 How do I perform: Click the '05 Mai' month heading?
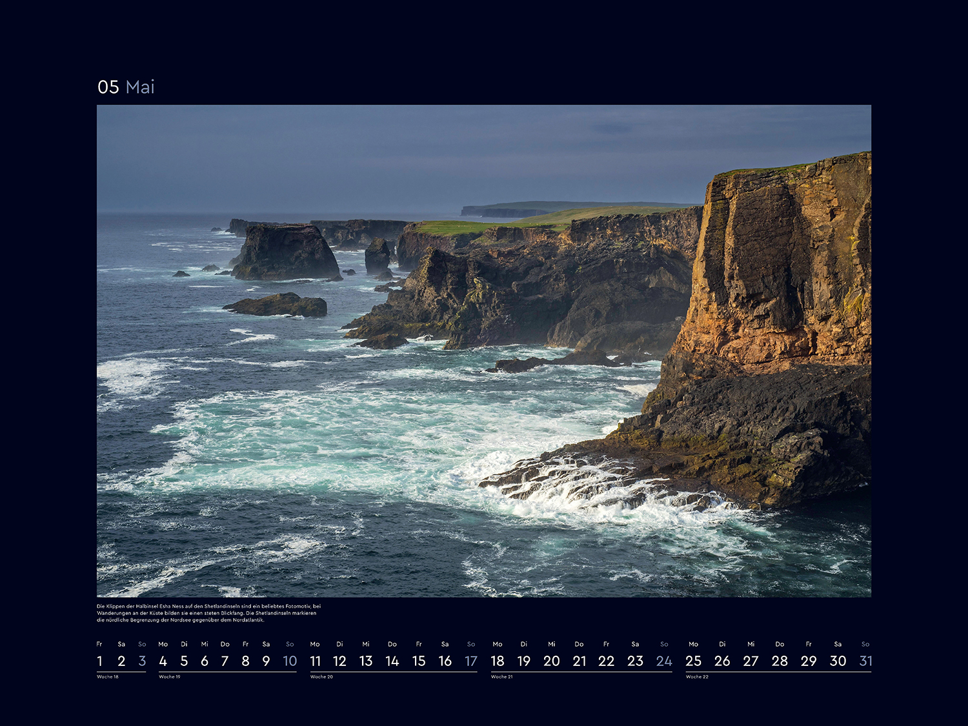coord(126,87)
